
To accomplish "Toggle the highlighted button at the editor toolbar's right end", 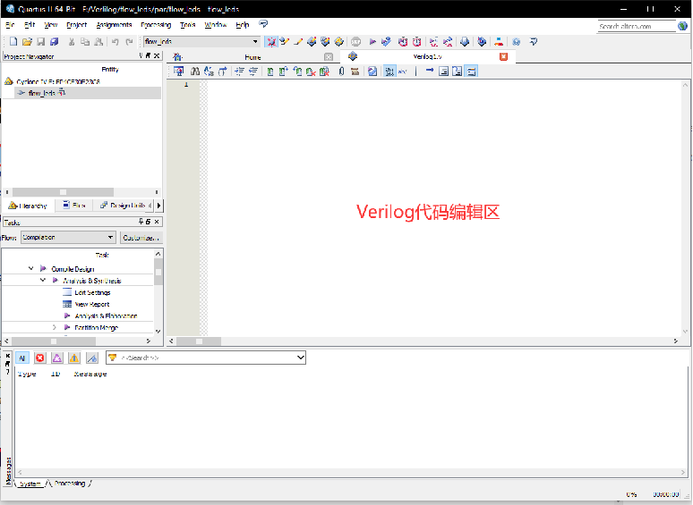I will click(x=471, y=71).
